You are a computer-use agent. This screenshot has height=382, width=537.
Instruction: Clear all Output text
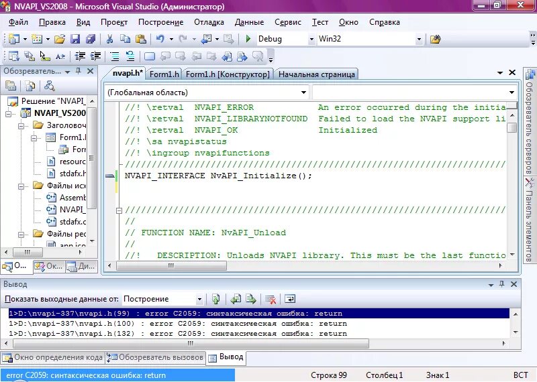271,300
